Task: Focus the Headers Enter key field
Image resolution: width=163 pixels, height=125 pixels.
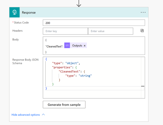Action: (x=65, y=31)
